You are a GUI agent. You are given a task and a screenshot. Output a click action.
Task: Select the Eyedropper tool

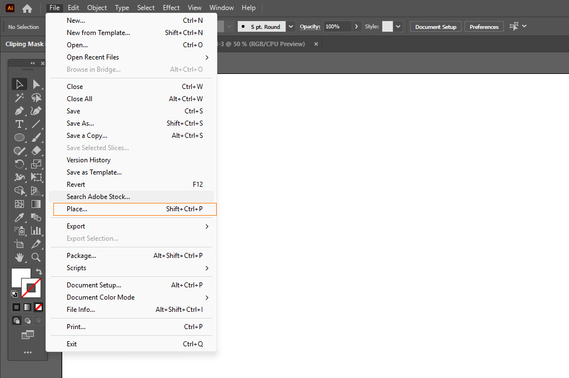pos(19,217)
